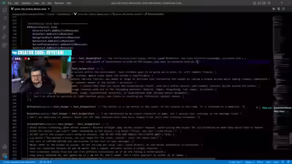Viewport: 292px width, 164px height.
Task: Click the RulesFact definition line
Action: pyautogui.click(x=134, y=113)
